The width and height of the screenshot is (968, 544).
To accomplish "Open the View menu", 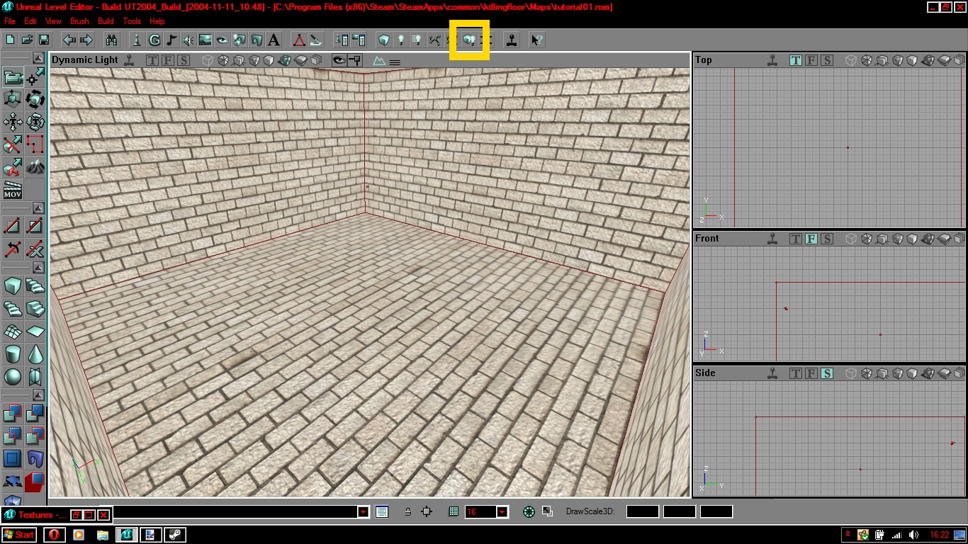I will coord(53,21).
